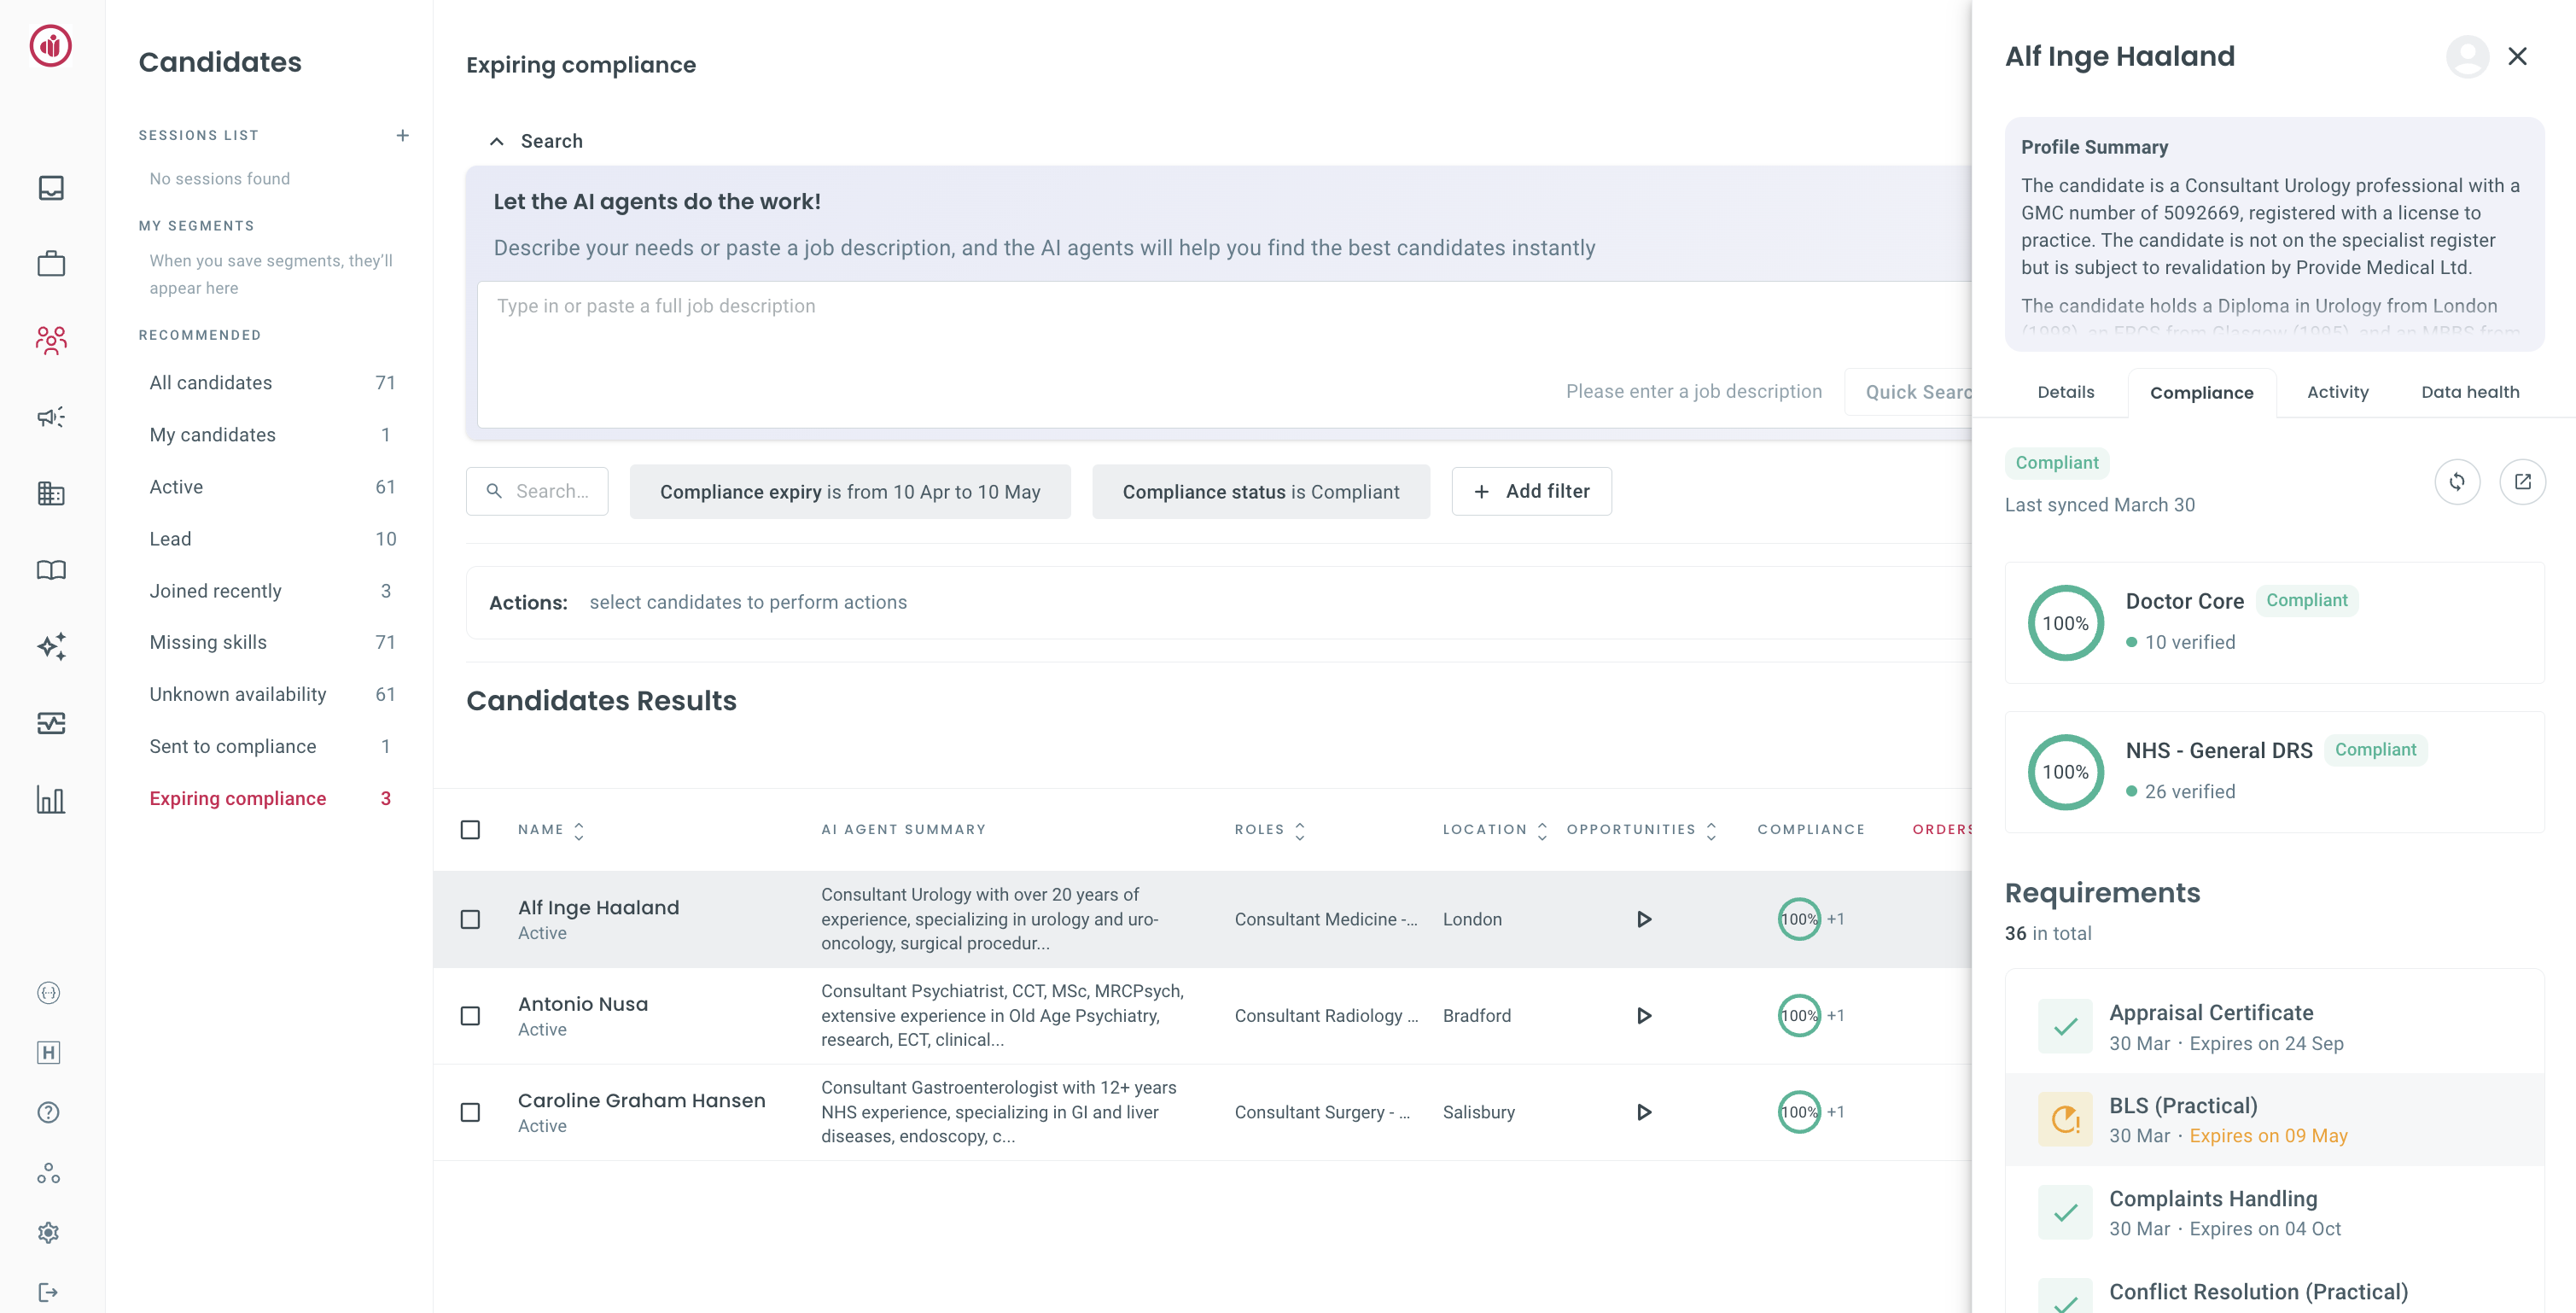Viewport: 2576px width, 1313px height.
Task: Click the NHS - General DRS 100% ring
Action: point(2065,772)
